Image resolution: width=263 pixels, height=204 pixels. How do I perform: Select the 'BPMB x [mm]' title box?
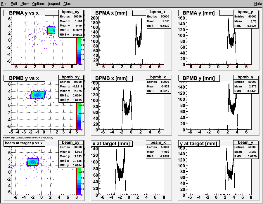[x=112, y=78]
